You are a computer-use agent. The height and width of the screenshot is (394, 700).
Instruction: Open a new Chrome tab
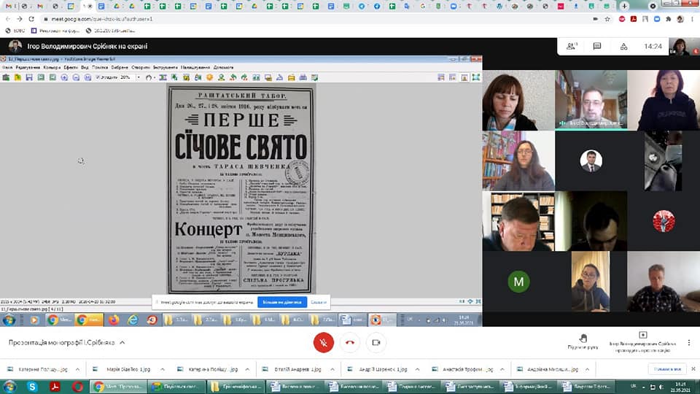624,6
